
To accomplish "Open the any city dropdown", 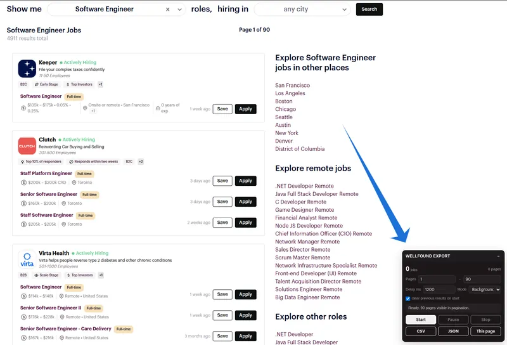I will [x=302, y=10].
